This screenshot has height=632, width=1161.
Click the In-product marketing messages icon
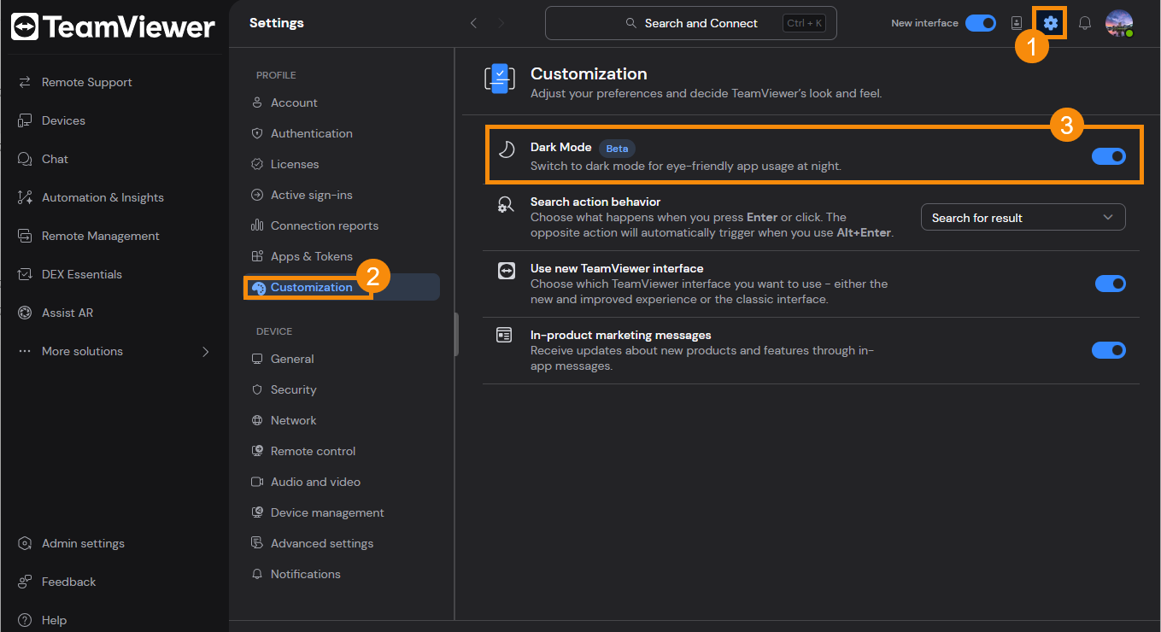coord(505,335)
